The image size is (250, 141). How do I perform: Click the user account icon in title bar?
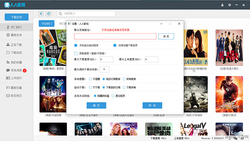222,5
